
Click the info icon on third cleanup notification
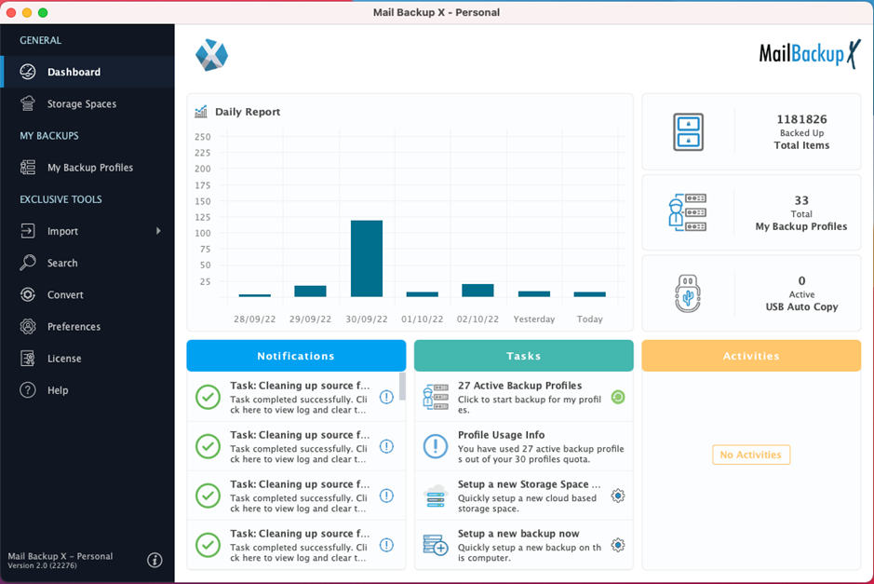tap(386, 496)
